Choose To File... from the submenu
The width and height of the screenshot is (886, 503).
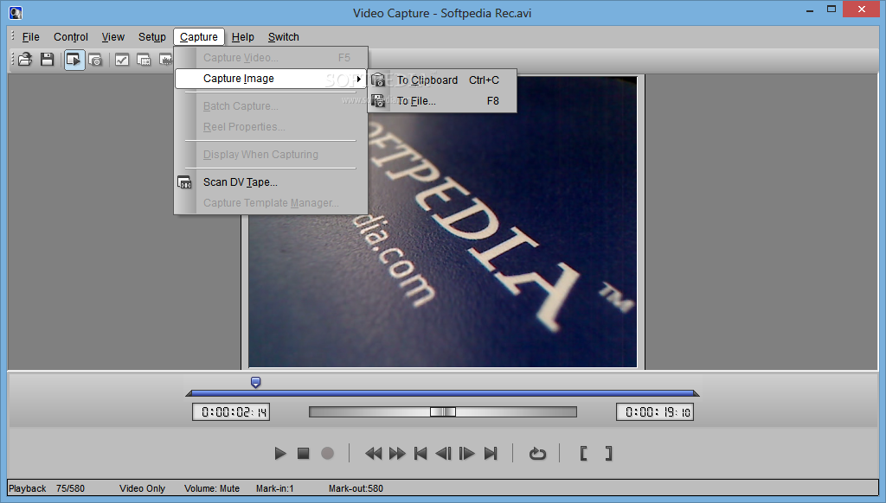(x=442, y=101)
